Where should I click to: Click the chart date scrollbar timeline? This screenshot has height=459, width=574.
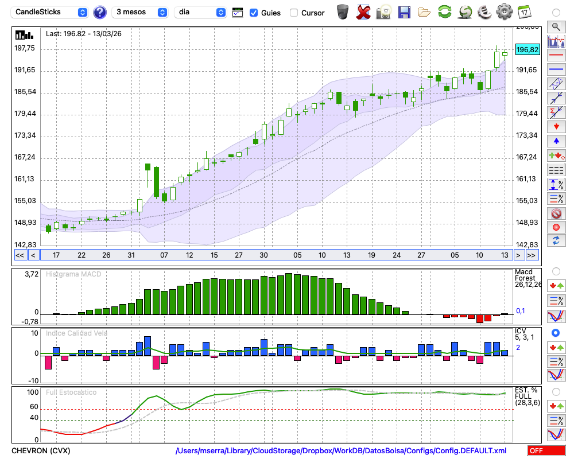point(276,255)
